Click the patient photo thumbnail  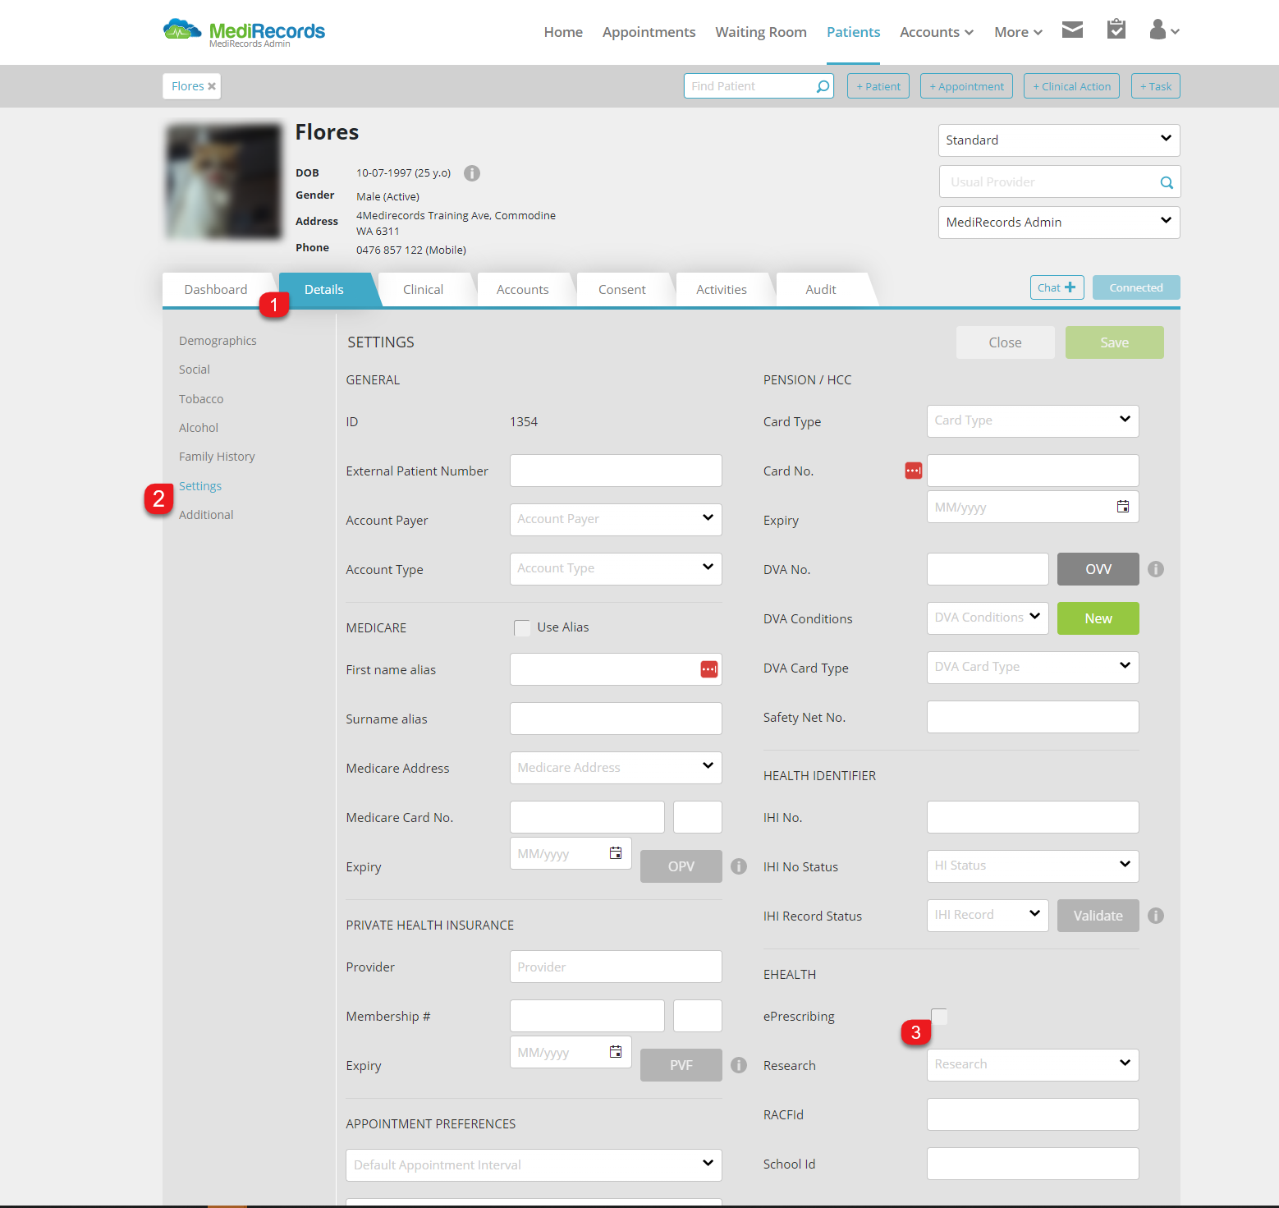coord(223,181)
